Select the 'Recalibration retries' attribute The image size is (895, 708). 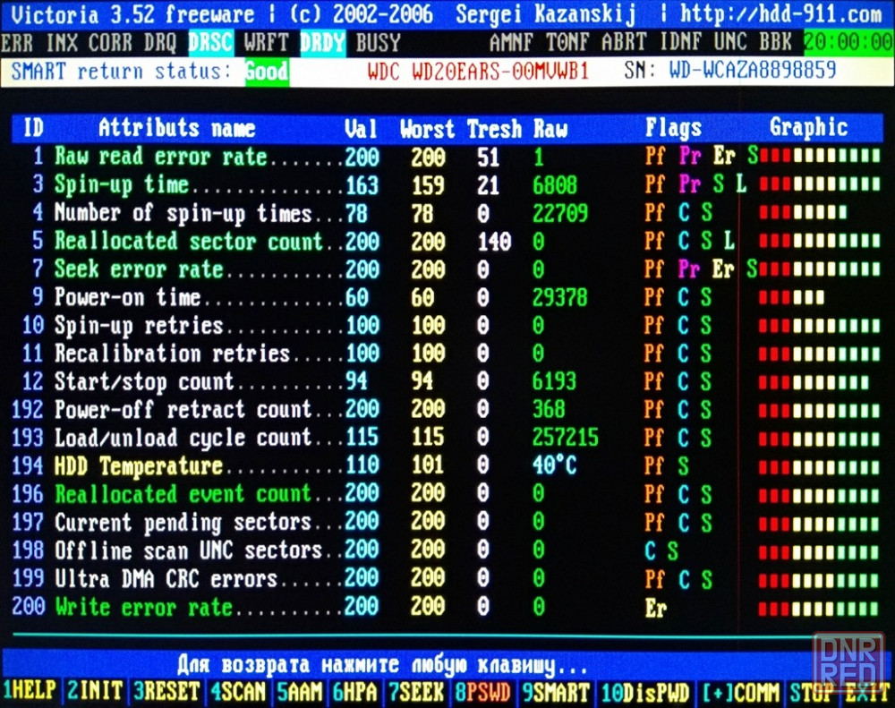(447, 354)
